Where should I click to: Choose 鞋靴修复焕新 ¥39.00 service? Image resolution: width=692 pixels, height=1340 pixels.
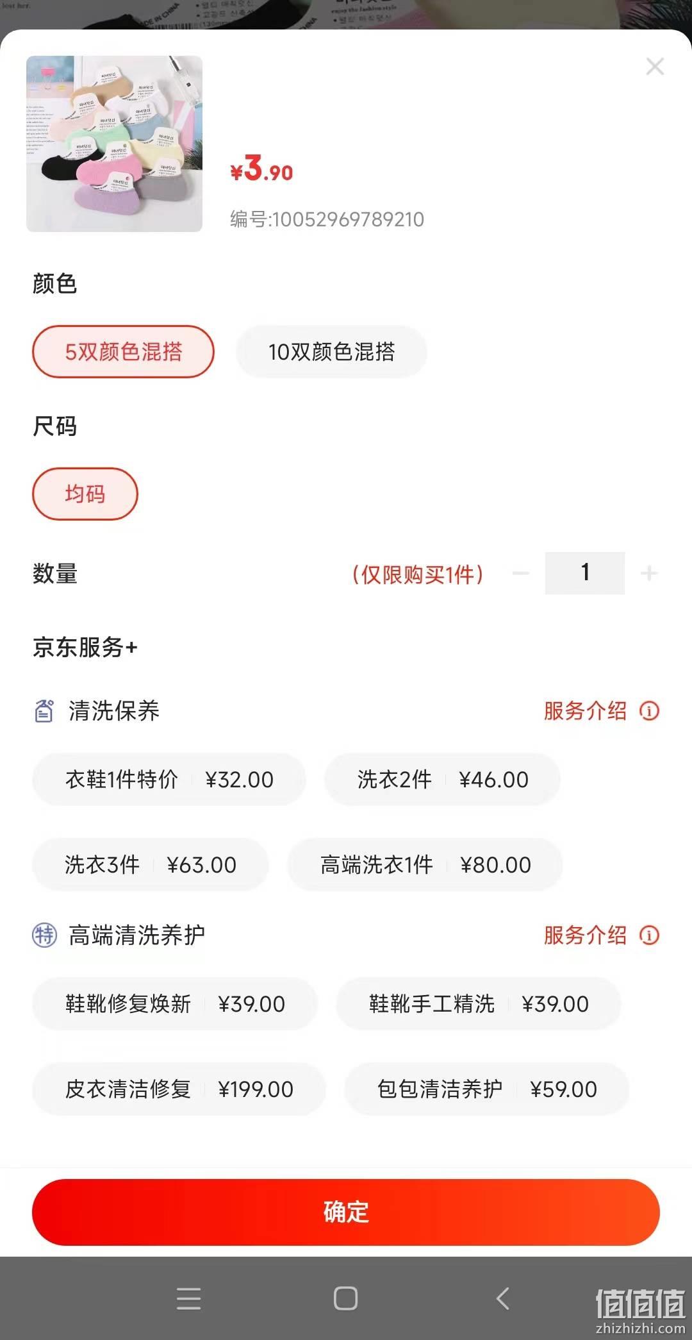click(x=175, y=1004)
